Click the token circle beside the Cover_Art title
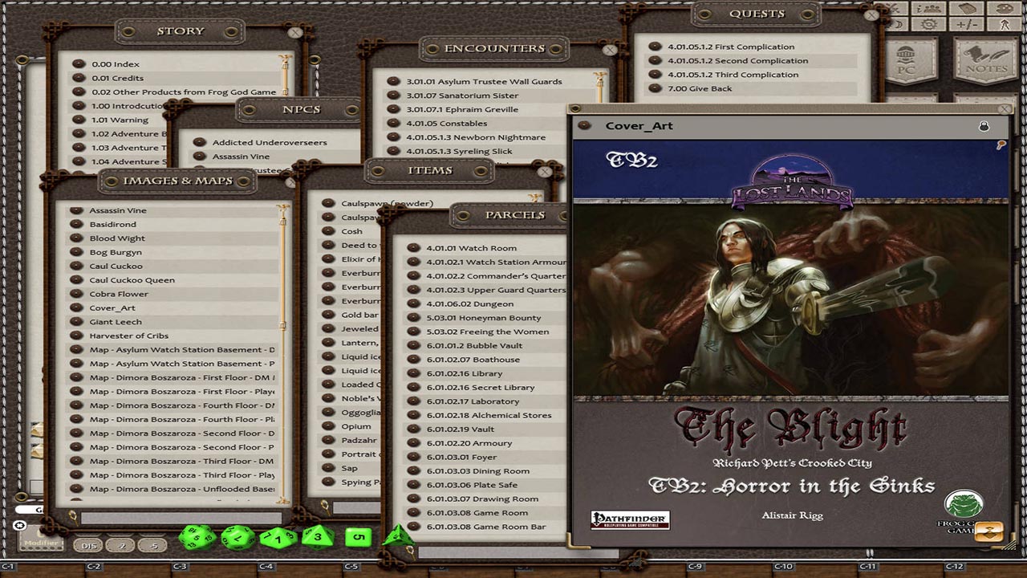This screenshot has height=578, width=1027. coord(583,126)
